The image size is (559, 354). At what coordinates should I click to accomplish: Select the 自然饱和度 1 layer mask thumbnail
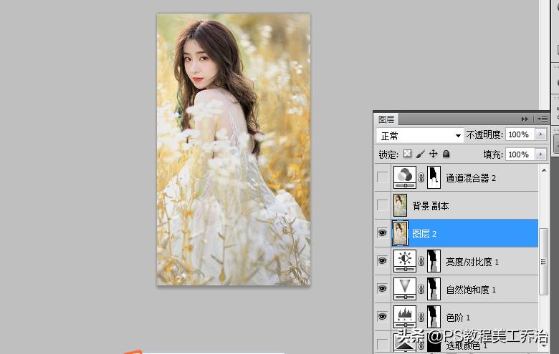pyautogui.click(x=434, y=290)
